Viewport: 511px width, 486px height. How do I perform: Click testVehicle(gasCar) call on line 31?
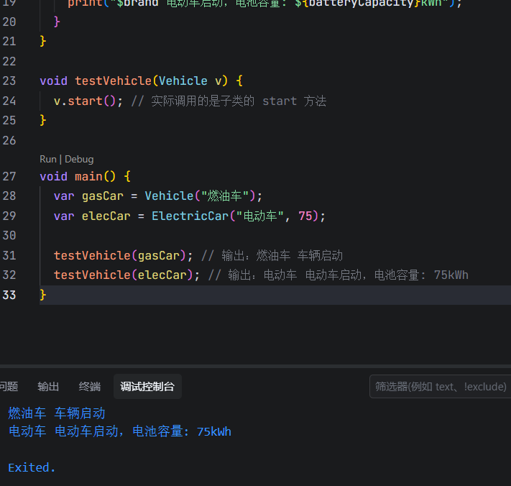coord(120,255)
